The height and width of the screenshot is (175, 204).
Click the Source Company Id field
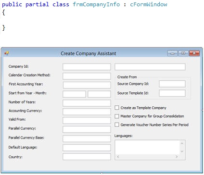172,84
